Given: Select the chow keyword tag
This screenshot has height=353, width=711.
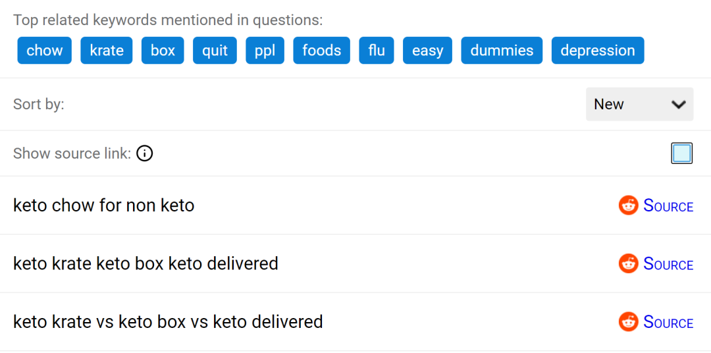Looking at the screenshot, I should coord(45,51).
